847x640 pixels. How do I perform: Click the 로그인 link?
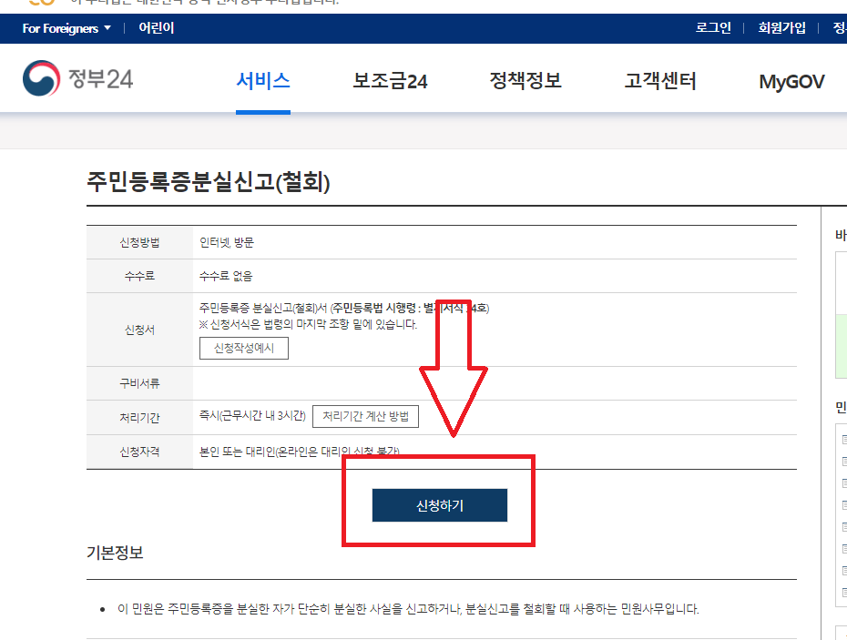pos(713,28)
